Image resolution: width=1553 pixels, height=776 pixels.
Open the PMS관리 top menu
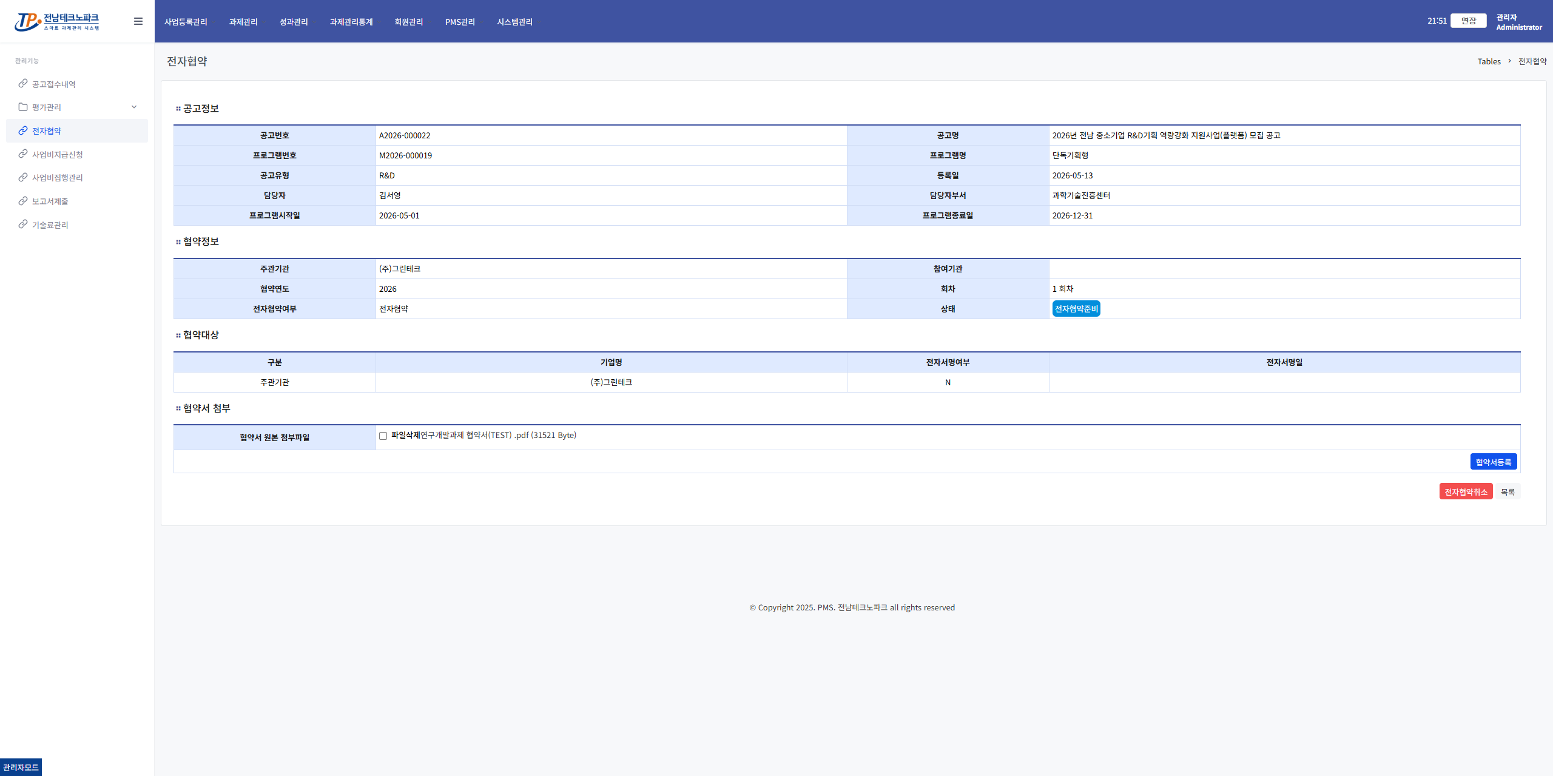tap(460, 22)
